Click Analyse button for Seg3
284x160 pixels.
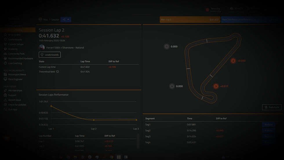[x=268, y=136]
